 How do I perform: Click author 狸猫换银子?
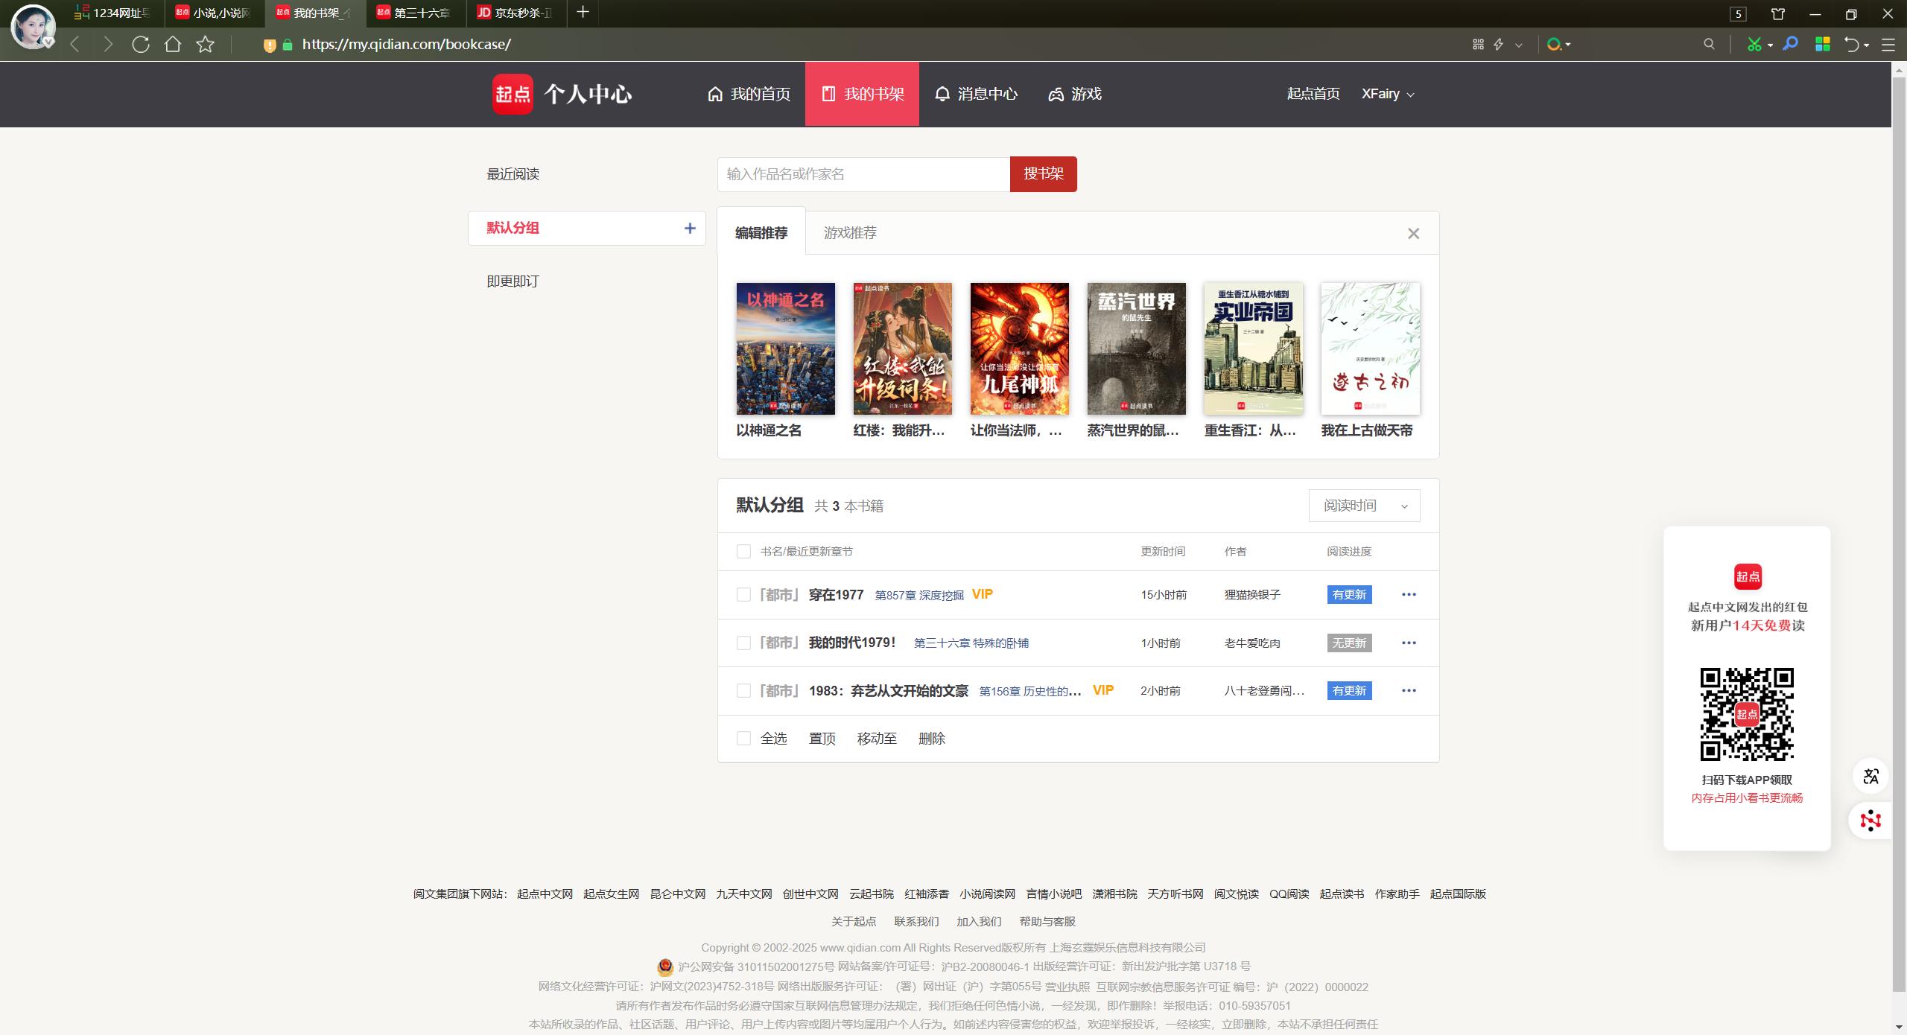(x=1252, y=595)
